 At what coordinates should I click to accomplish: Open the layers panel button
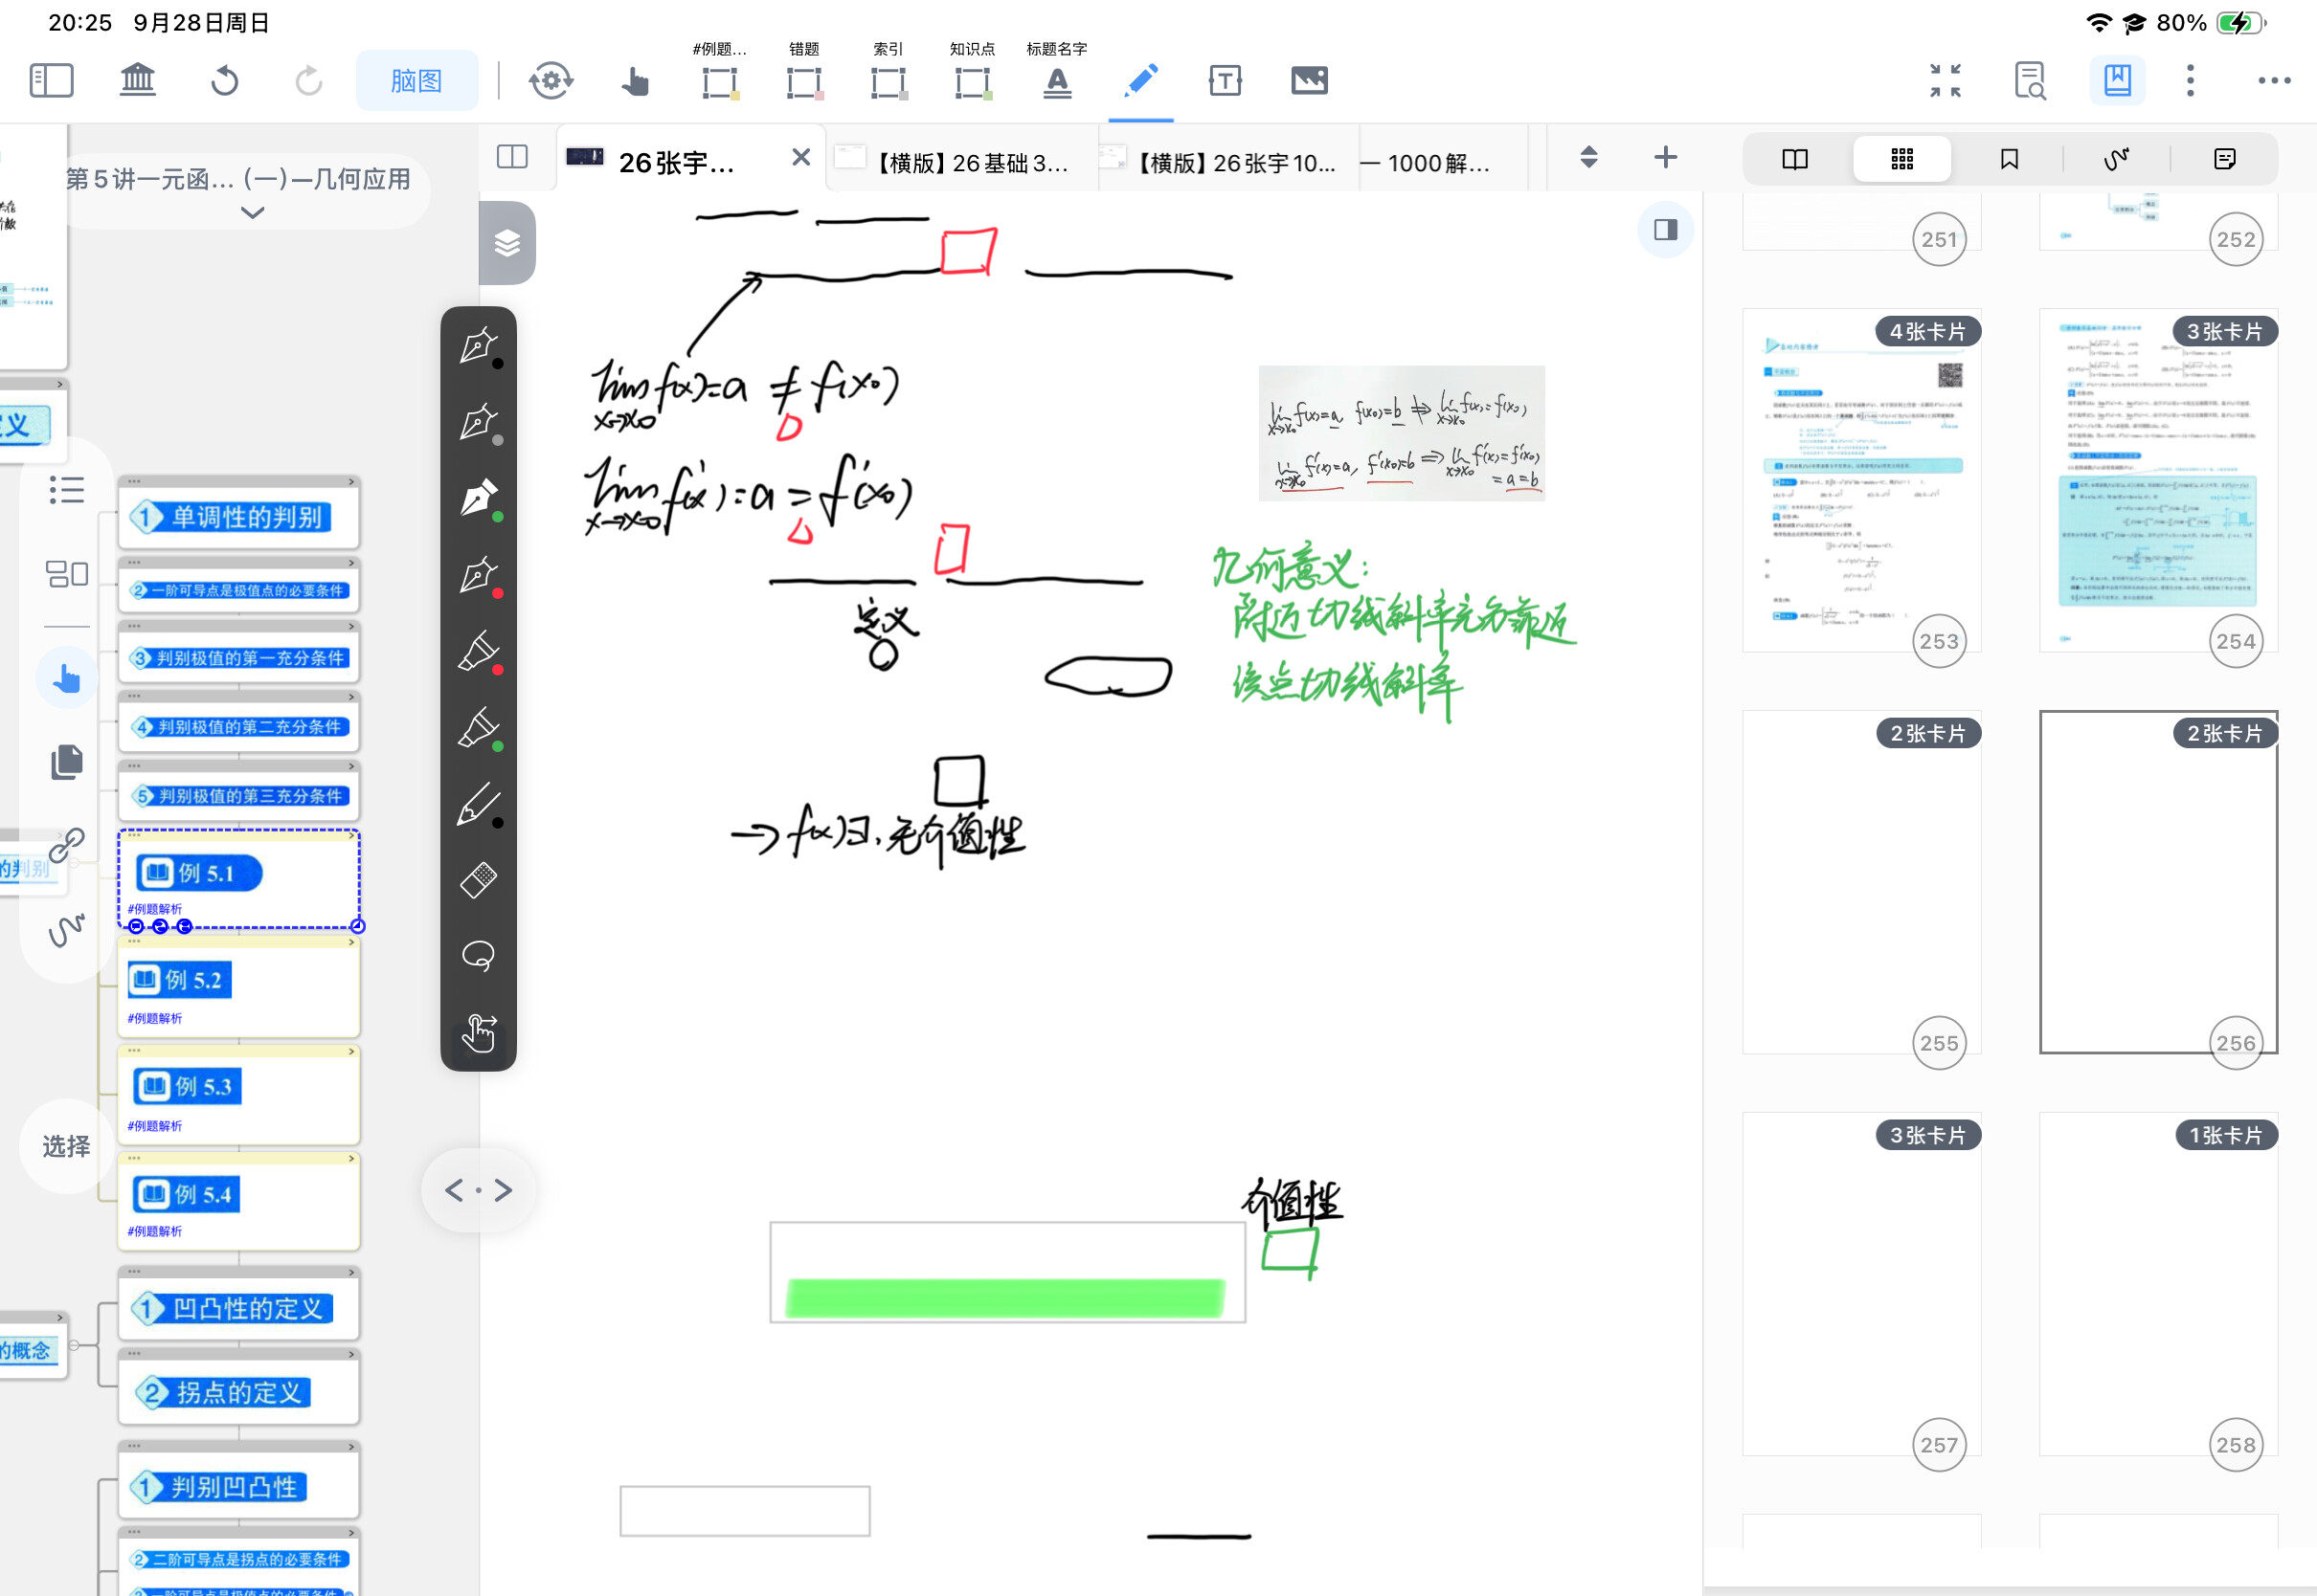[x=507, y=243]
